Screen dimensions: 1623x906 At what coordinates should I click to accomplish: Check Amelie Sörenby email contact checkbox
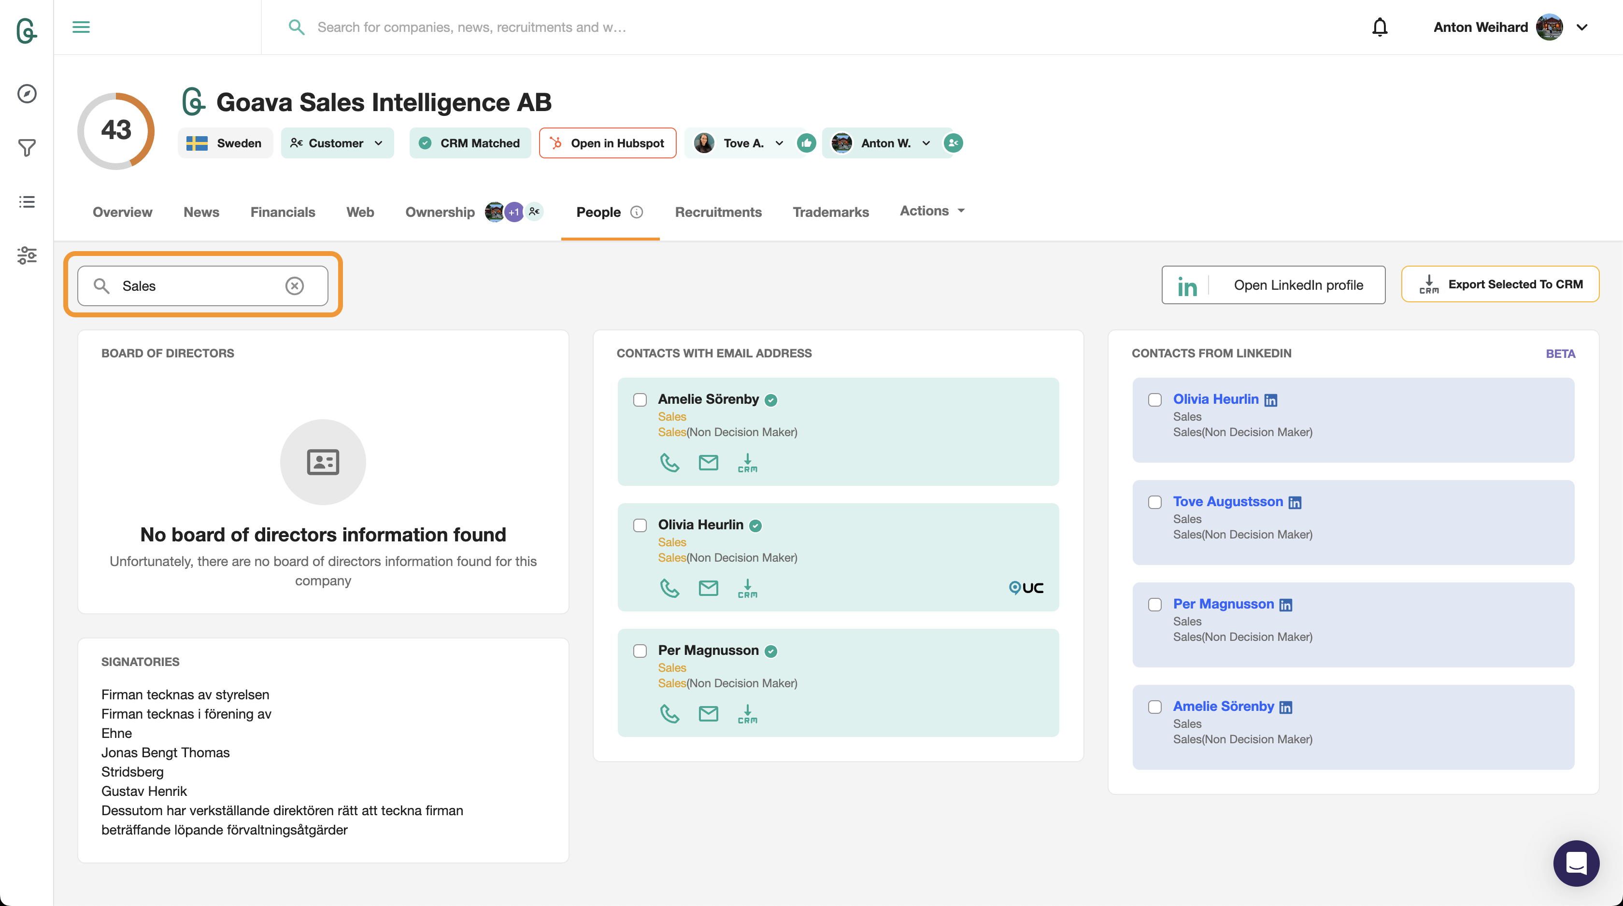click(x=640, y=400)
